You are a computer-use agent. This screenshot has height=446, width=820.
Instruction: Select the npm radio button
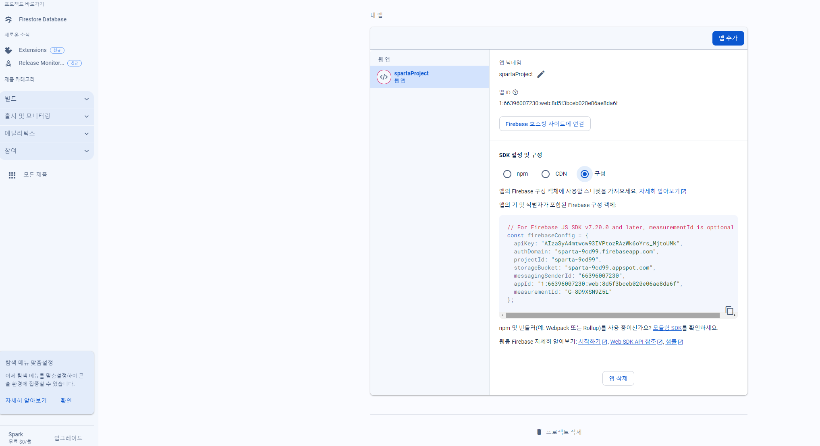pos(507,174)
